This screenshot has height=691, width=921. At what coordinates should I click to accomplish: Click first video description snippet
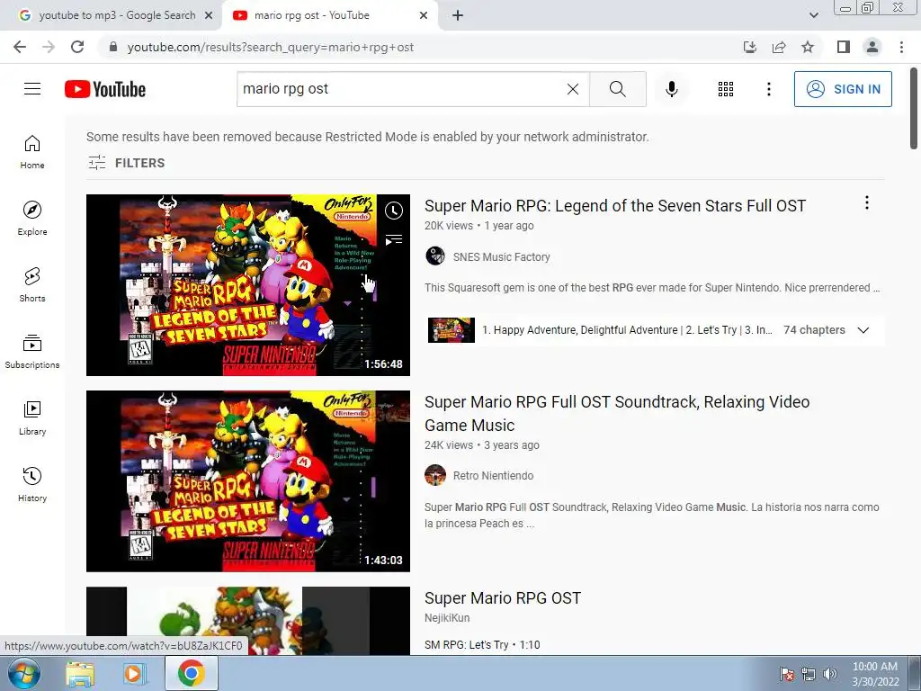pos(652,288)
